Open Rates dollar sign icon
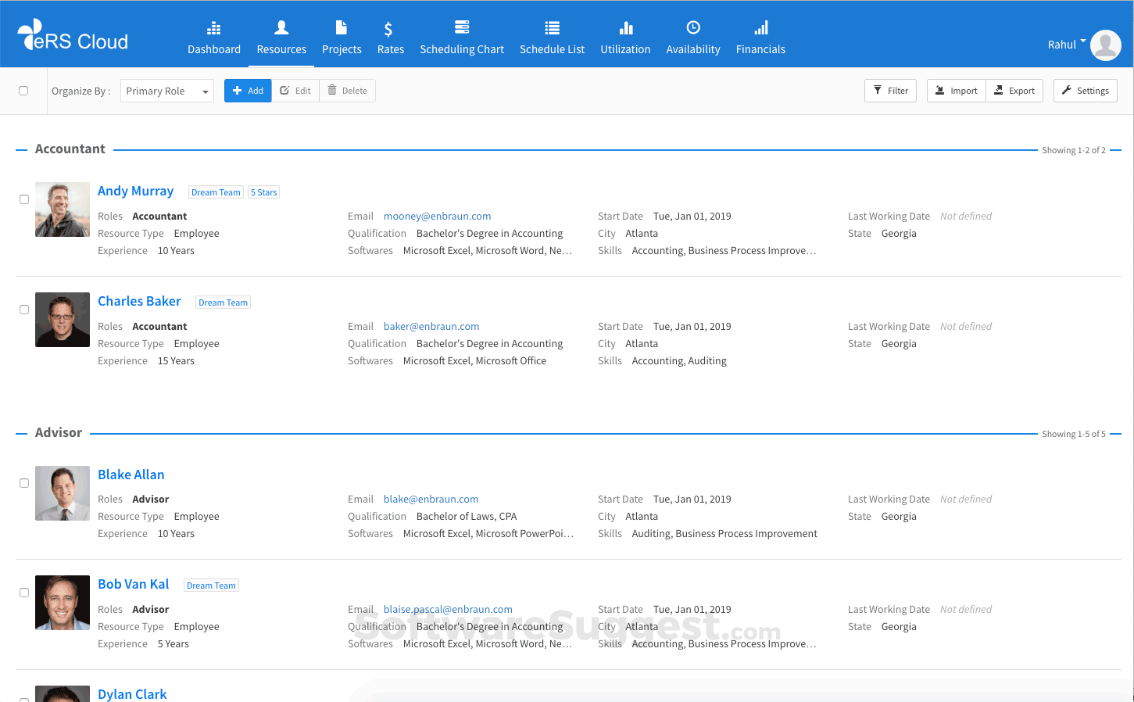The width and height of the screenshot is (1134, 702). click(389, 29)
